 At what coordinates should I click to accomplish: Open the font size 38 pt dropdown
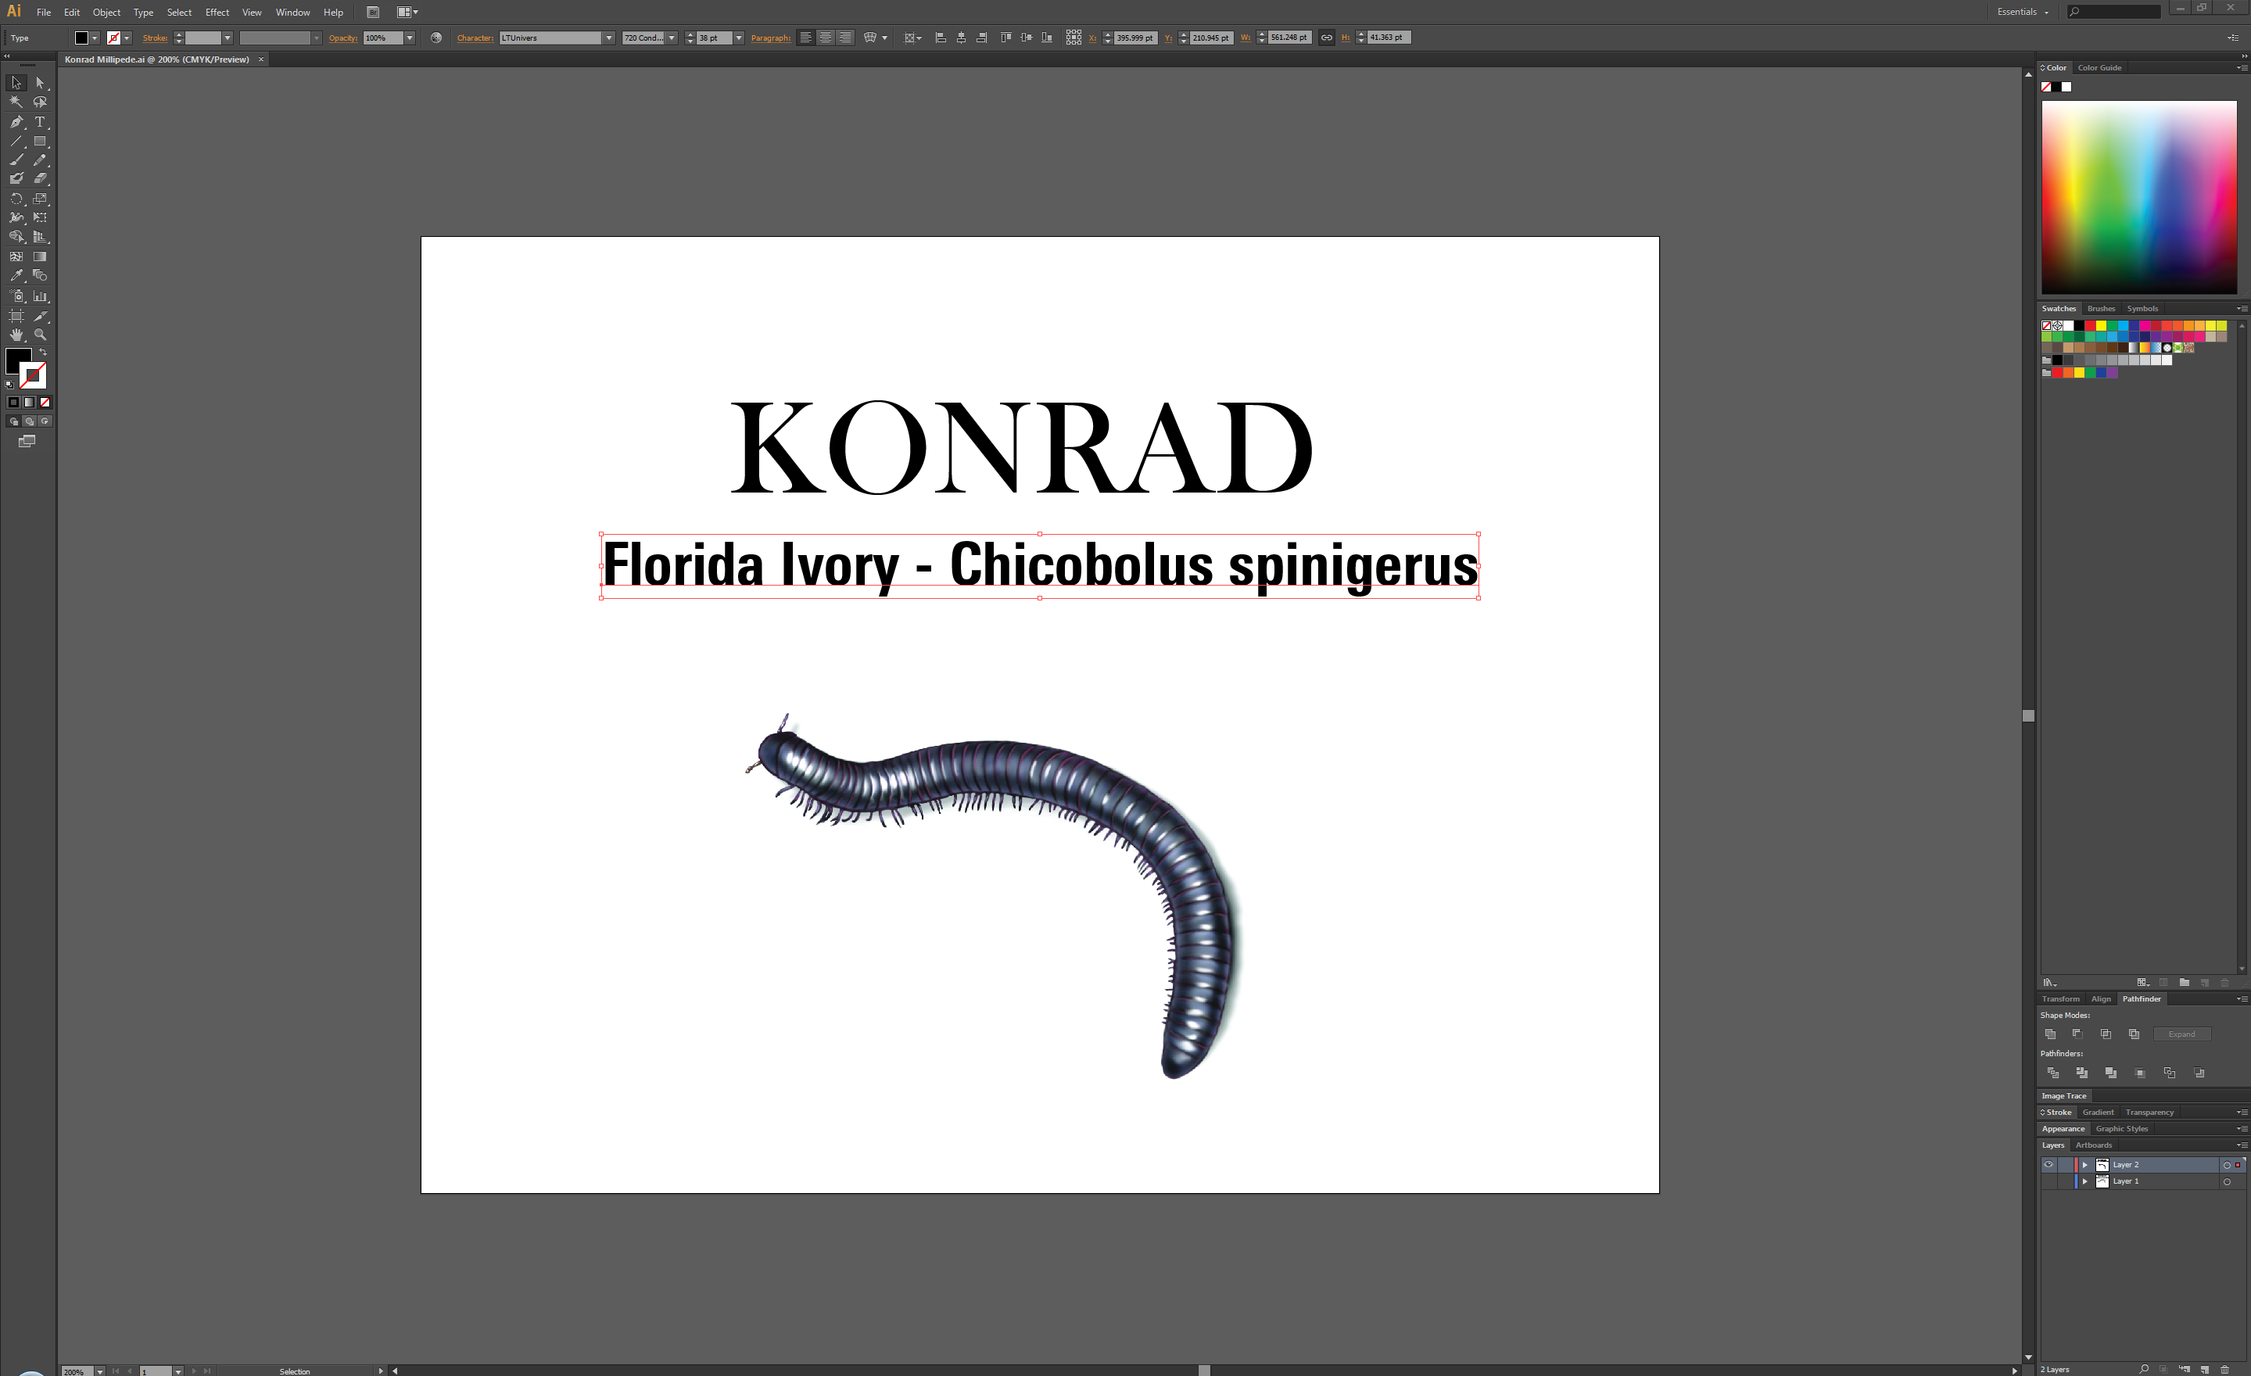(739, 38)
